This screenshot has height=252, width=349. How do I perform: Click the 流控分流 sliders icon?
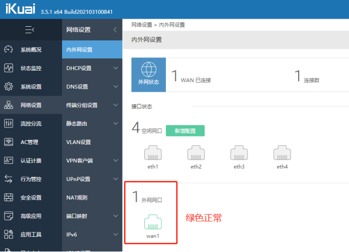coord(9,123)
